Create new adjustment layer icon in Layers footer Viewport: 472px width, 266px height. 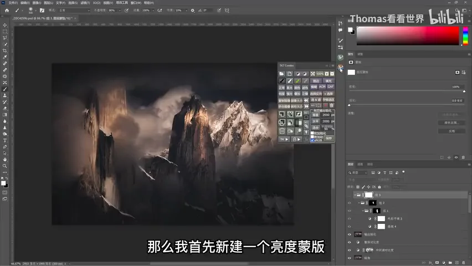coord(444,263)
